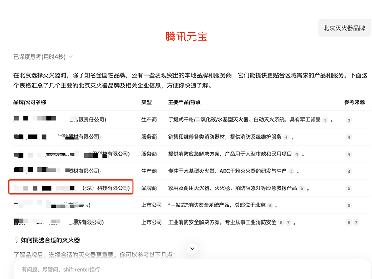This screenshot has width=372, height=279.
Task: Select the 北京灭火器品牌 user message bubble
Action: click(344, 28)
